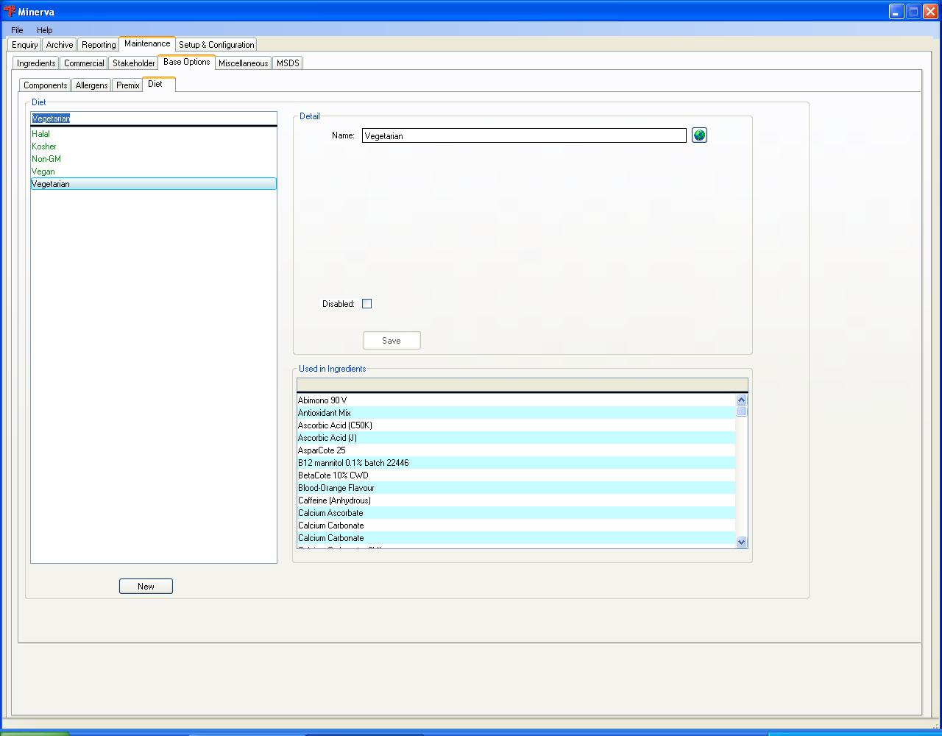Select Abimono 90 V ingredient
The height and width of the screenshot is (736, 942).
pos(516,400)
